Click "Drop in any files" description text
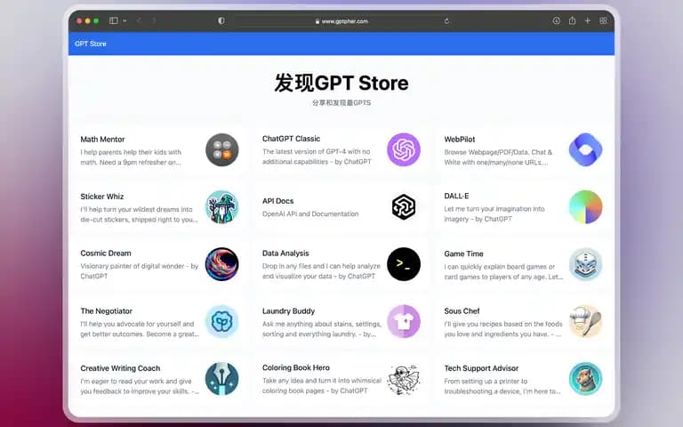Viewport: 683px width, 427px height. point(321,271)
